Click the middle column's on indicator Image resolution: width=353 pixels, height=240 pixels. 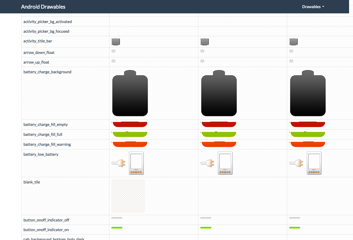tap(206, 228)
